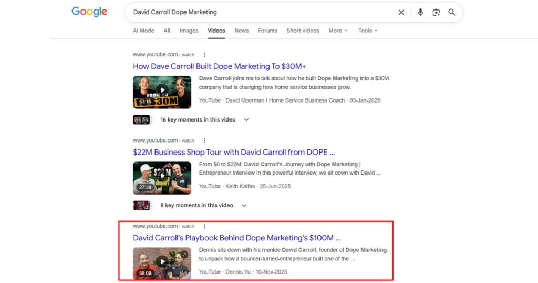
Task: Start voice search with microphone icon
Action: pos(420,13)
